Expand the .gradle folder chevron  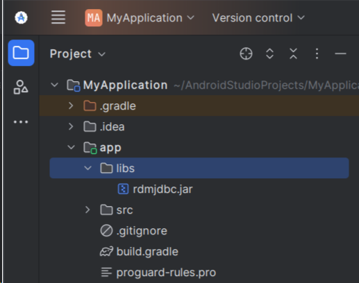[71, 105]
